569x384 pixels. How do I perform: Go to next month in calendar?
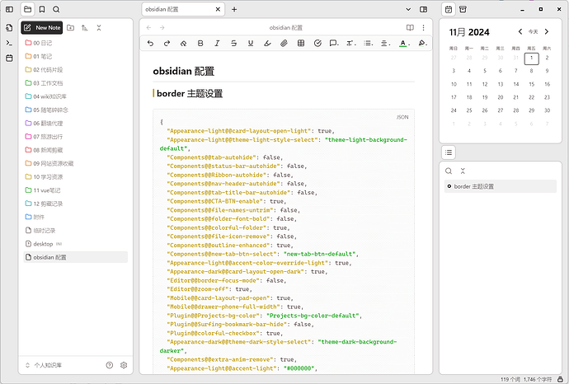(547, 31)
